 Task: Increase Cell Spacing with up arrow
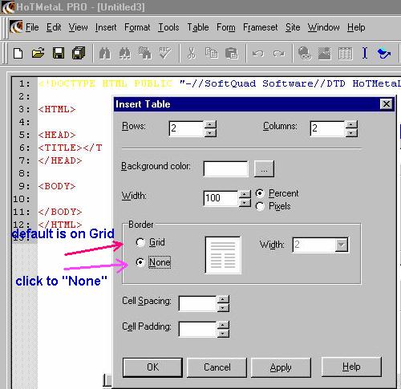(x=223, y=299)
